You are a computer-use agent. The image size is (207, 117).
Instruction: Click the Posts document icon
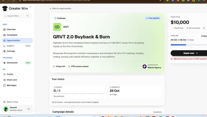pos(55,87)
